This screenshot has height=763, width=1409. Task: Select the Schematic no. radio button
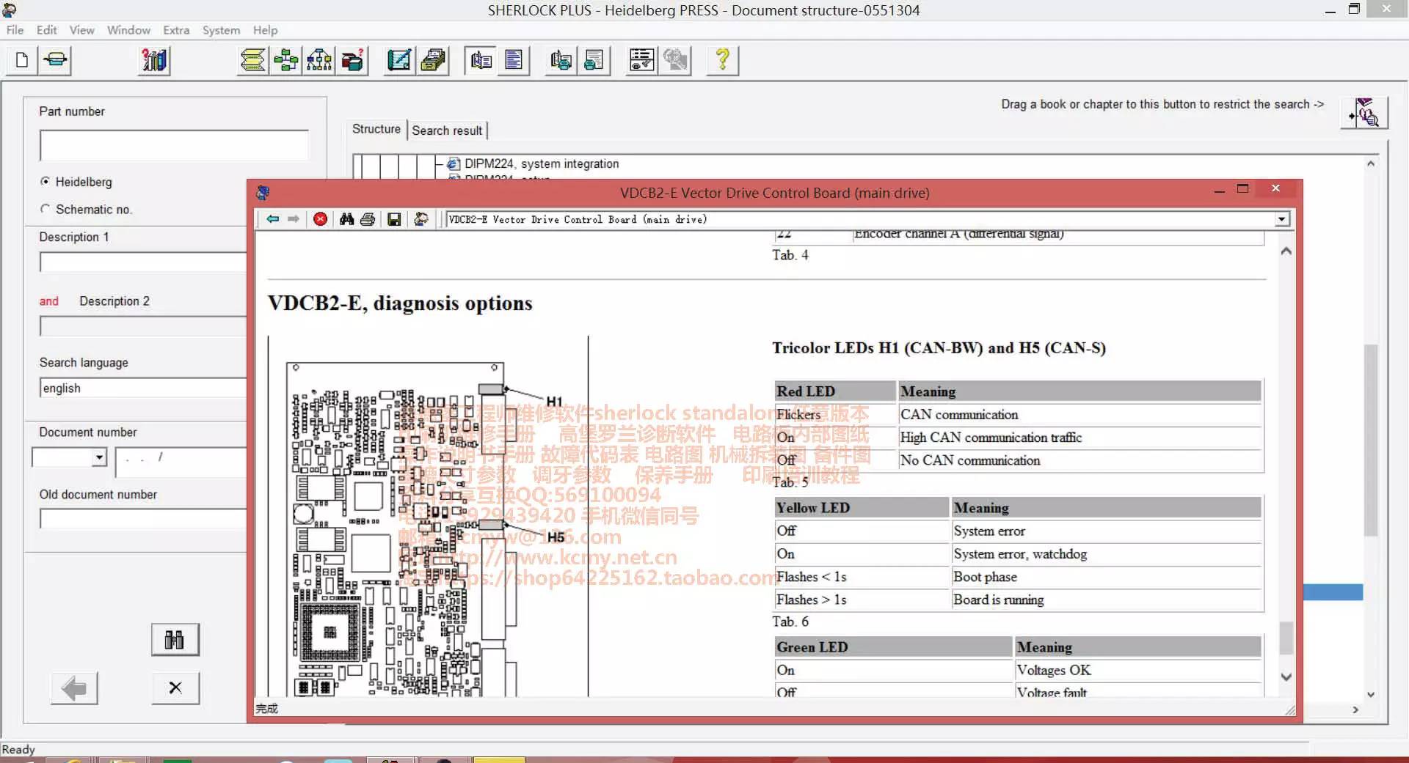tap(45, 209)
